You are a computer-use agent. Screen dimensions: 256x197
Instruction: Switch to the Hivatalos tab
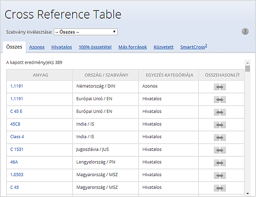(x=62, y=47)
